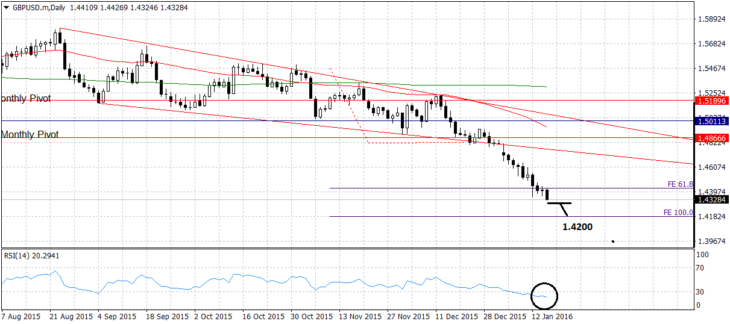Click the small triangle before GBPUSD.m title
The width and height of the screenshot is (730, 324).
click(x=6, y=7)
